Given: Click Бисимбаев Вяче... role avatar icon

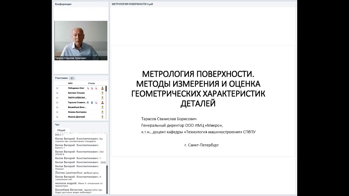Looking at the screenshot, I should point(103,107).
